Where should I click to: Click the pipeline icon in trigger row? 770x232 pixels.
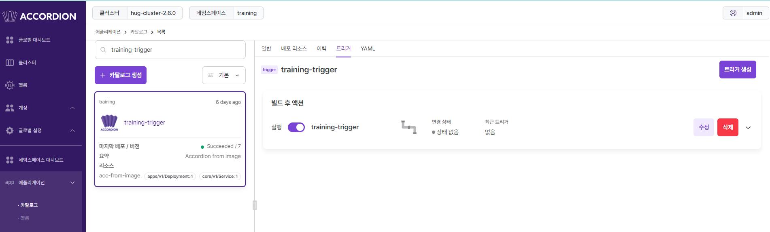409,127
